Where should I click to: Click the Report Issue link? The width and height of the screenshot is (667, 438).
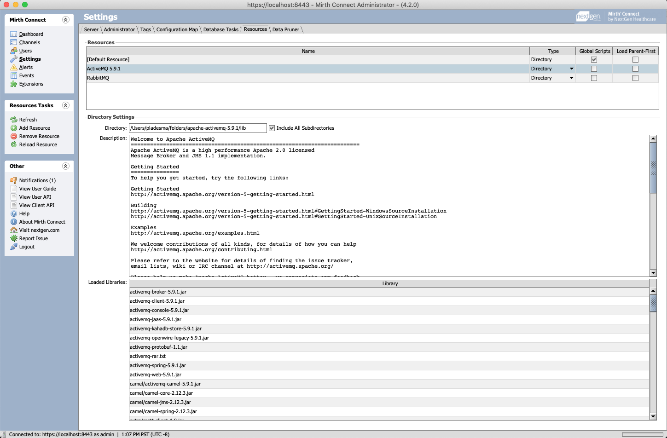[34, 238]
